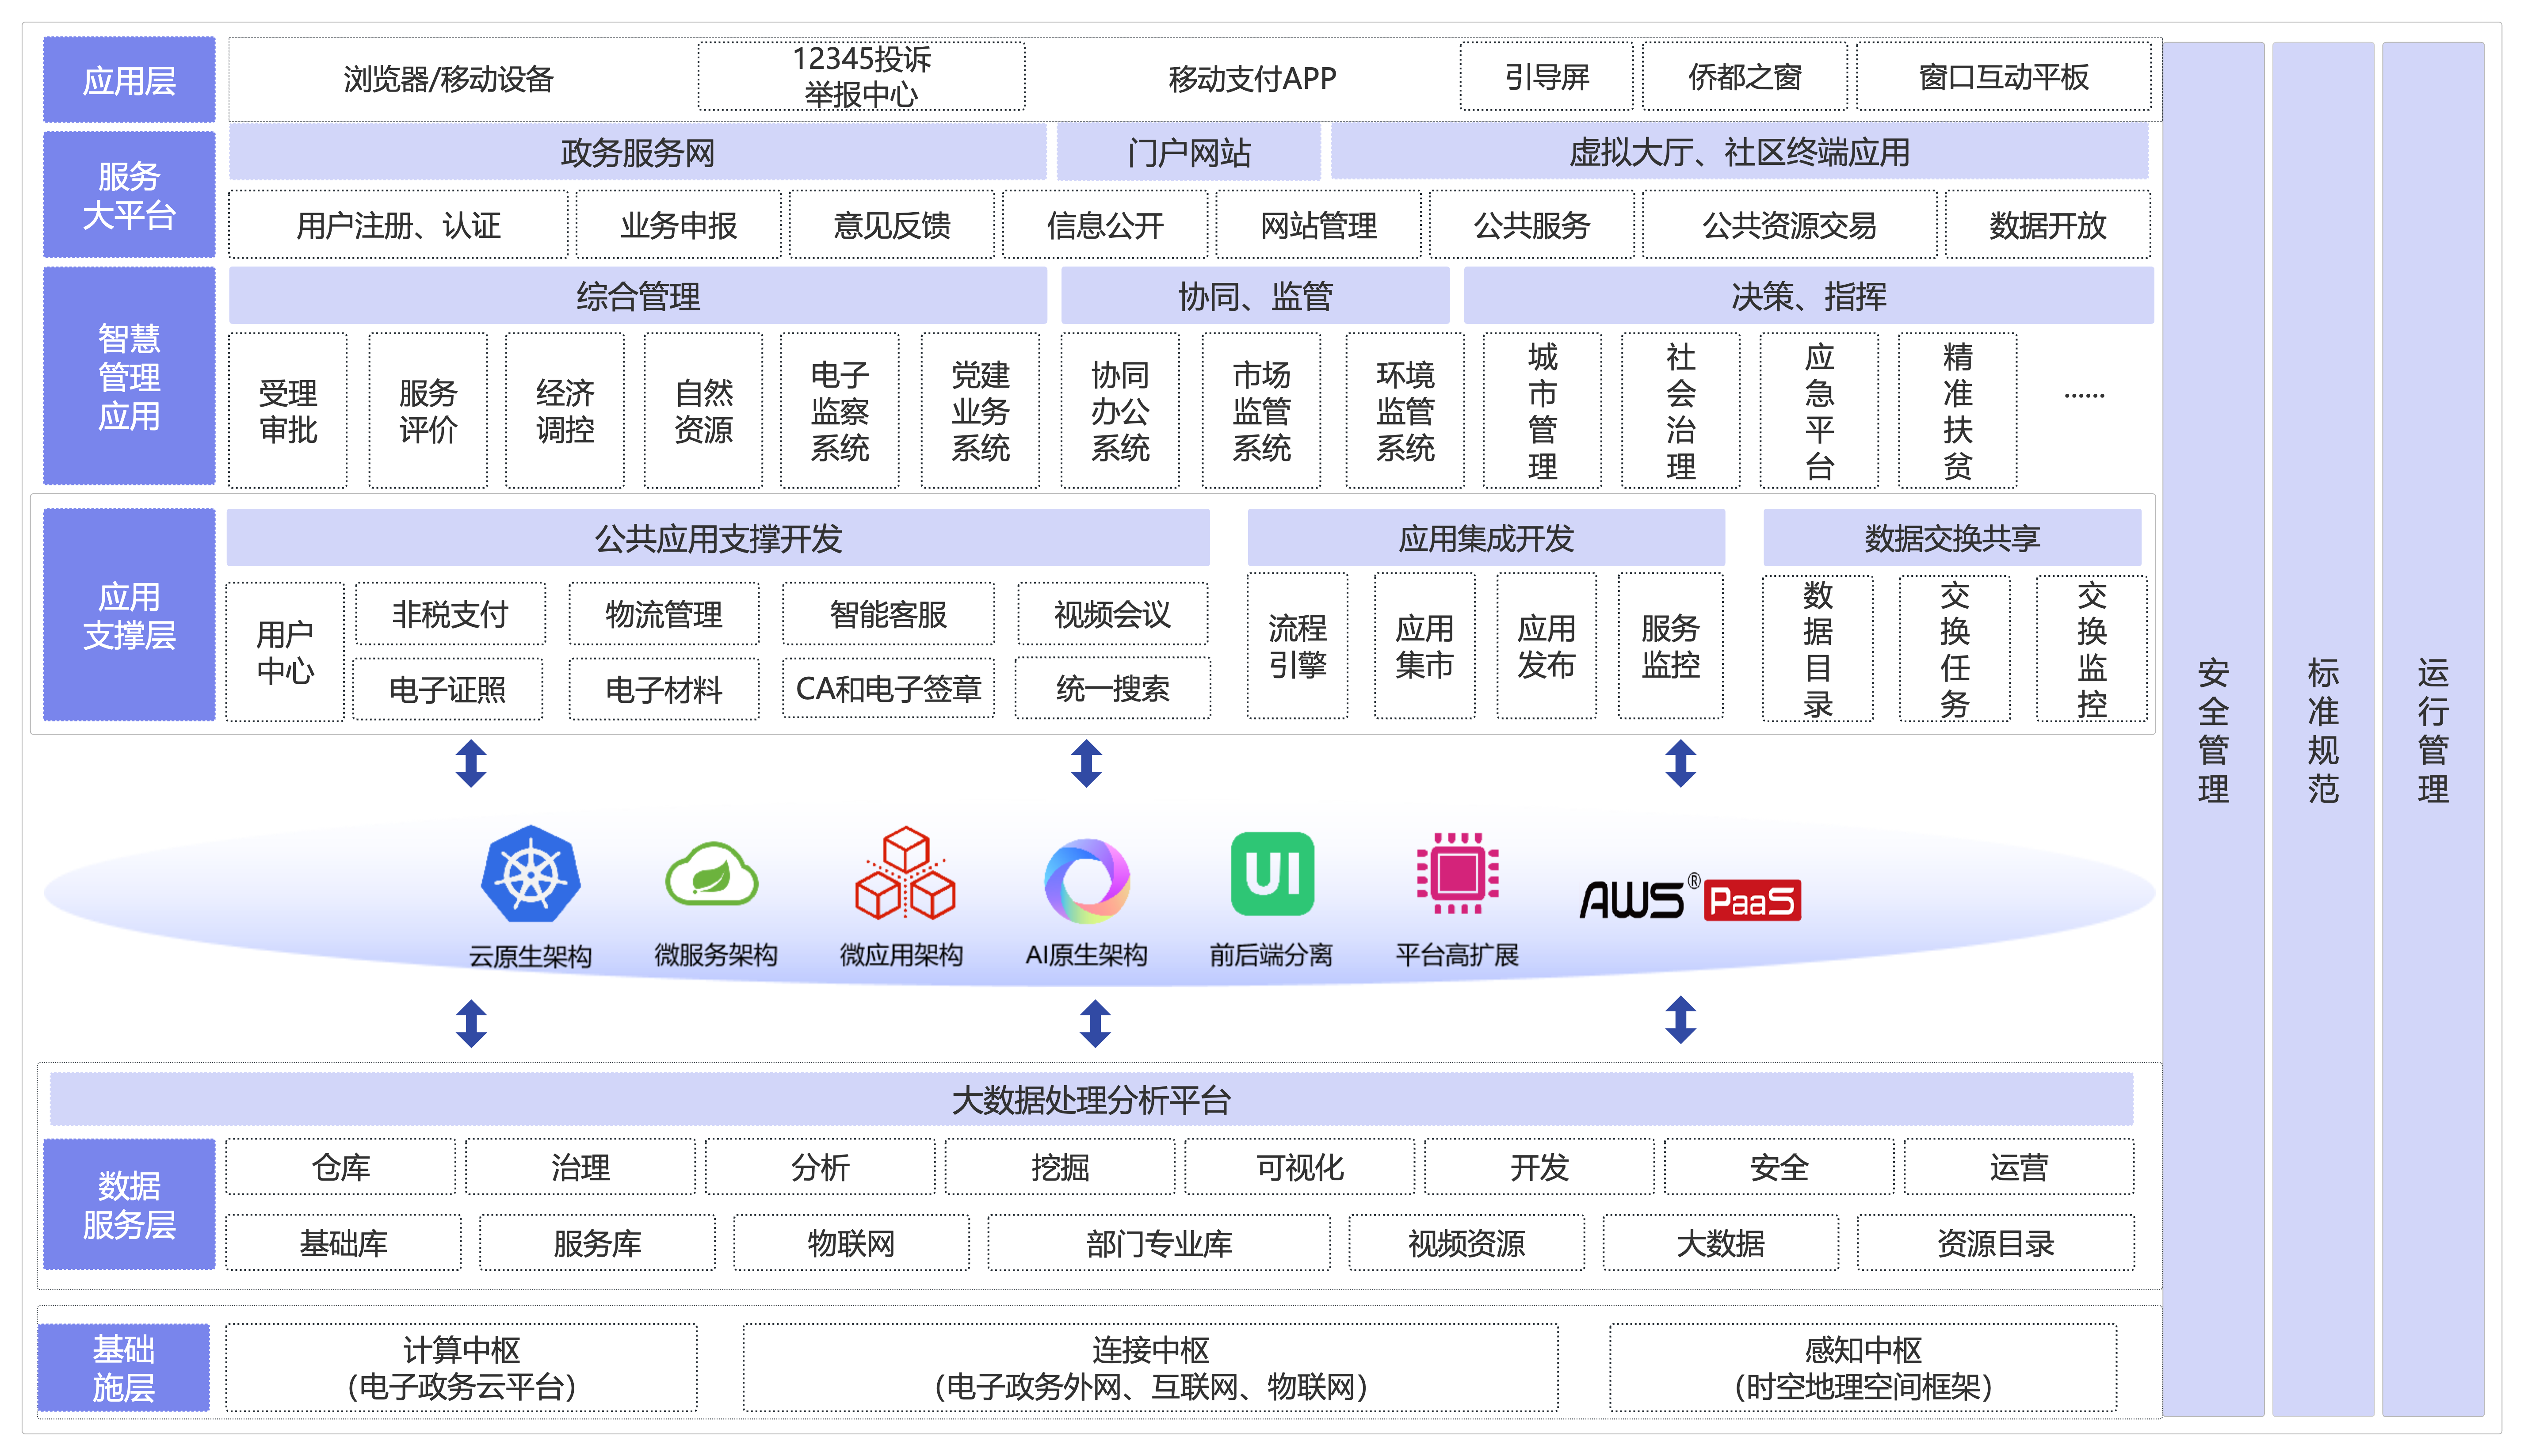The width and height of the screenshot is (2524, 1456).
Task: Click the 城市管理 box
Action: [x=1542, y=411]
